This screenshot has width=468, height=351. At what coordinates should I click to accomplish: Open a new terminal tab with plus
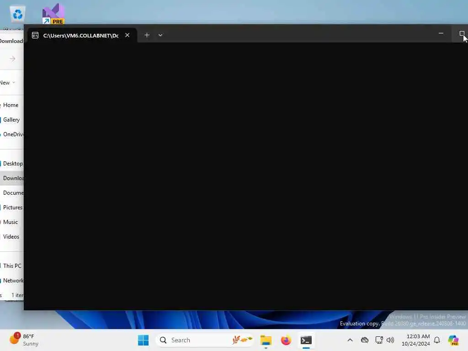point(147,35)
